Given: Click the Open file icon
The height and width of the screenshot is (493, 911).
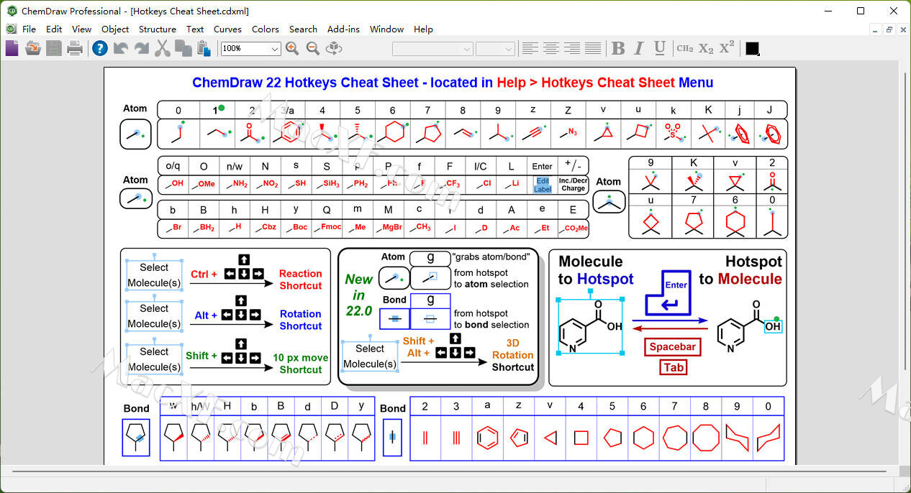Looking at the screenshot, I should tap(33, 48).
